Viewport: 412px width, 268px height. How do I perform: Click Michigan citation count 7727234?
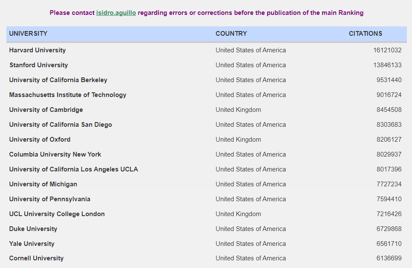389,184
